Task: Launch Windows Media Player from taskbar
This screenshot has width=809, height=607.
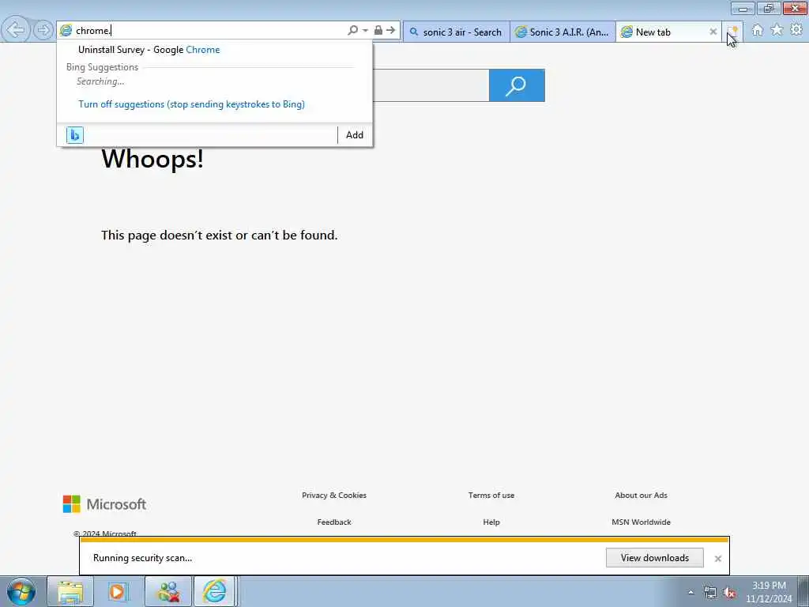Action: [119, 591]
